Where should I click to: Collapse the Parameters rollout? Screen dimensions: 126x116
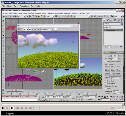pyautogui.click(x=113, y=53)
